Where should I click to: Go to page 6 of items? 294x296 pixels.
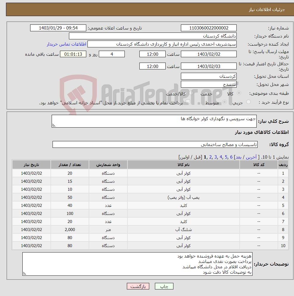click(x=231, y=157)
